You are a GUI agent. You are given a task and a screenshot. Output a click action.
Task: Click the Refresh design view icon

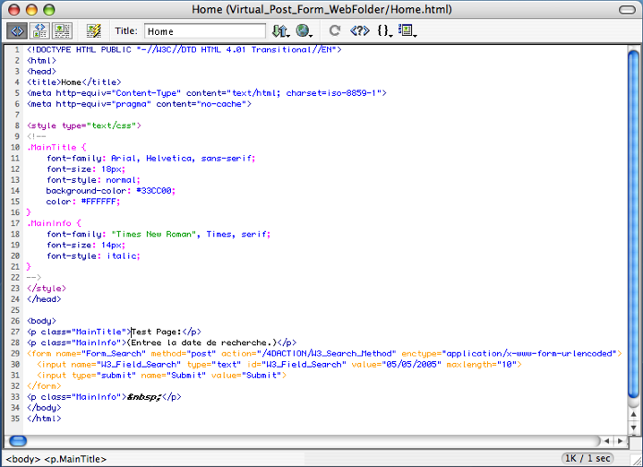pos(335,30)
